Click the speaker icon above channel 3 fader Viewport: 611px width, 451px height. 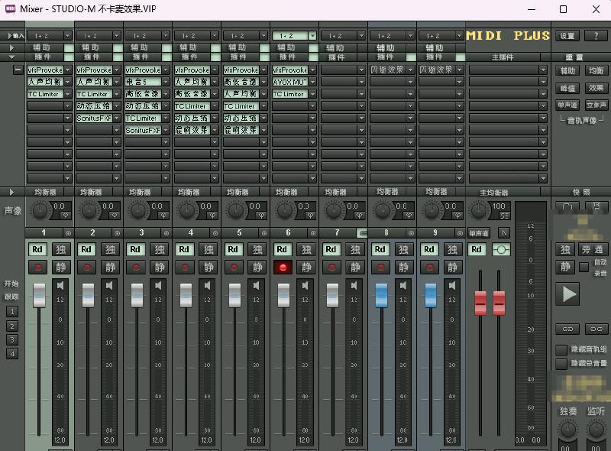click(x=158, y=285)
